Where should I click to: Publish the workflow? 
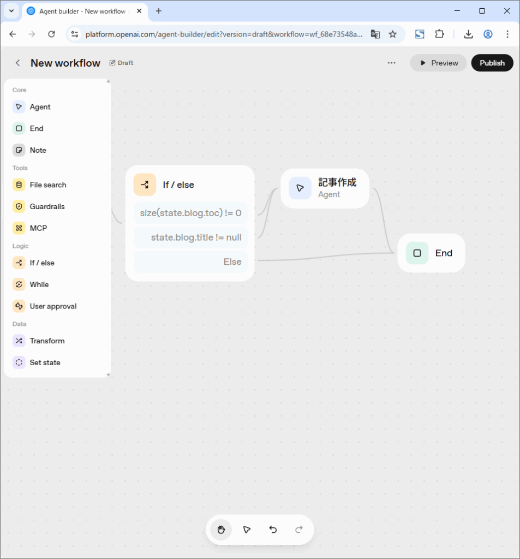492,63
